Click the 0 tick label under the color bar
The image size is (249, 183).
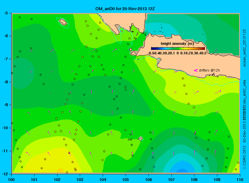tap(177, 53)
